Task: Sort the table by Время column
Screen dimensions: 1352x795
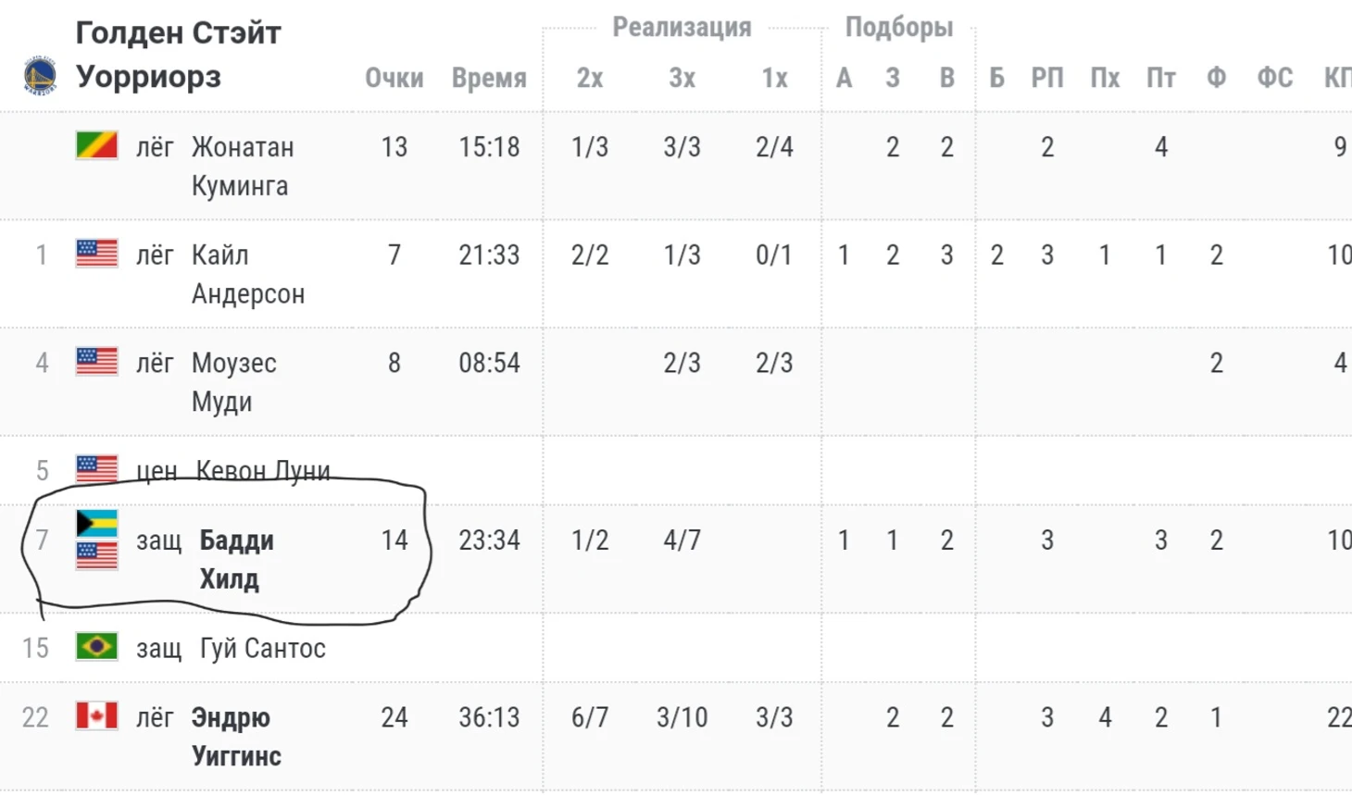Action: 489,79
